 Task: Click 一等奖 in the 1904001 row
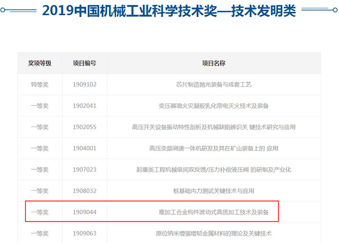point(40,149)
